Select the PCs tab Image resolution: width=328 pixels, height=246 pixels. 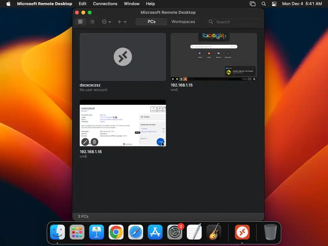152,21
